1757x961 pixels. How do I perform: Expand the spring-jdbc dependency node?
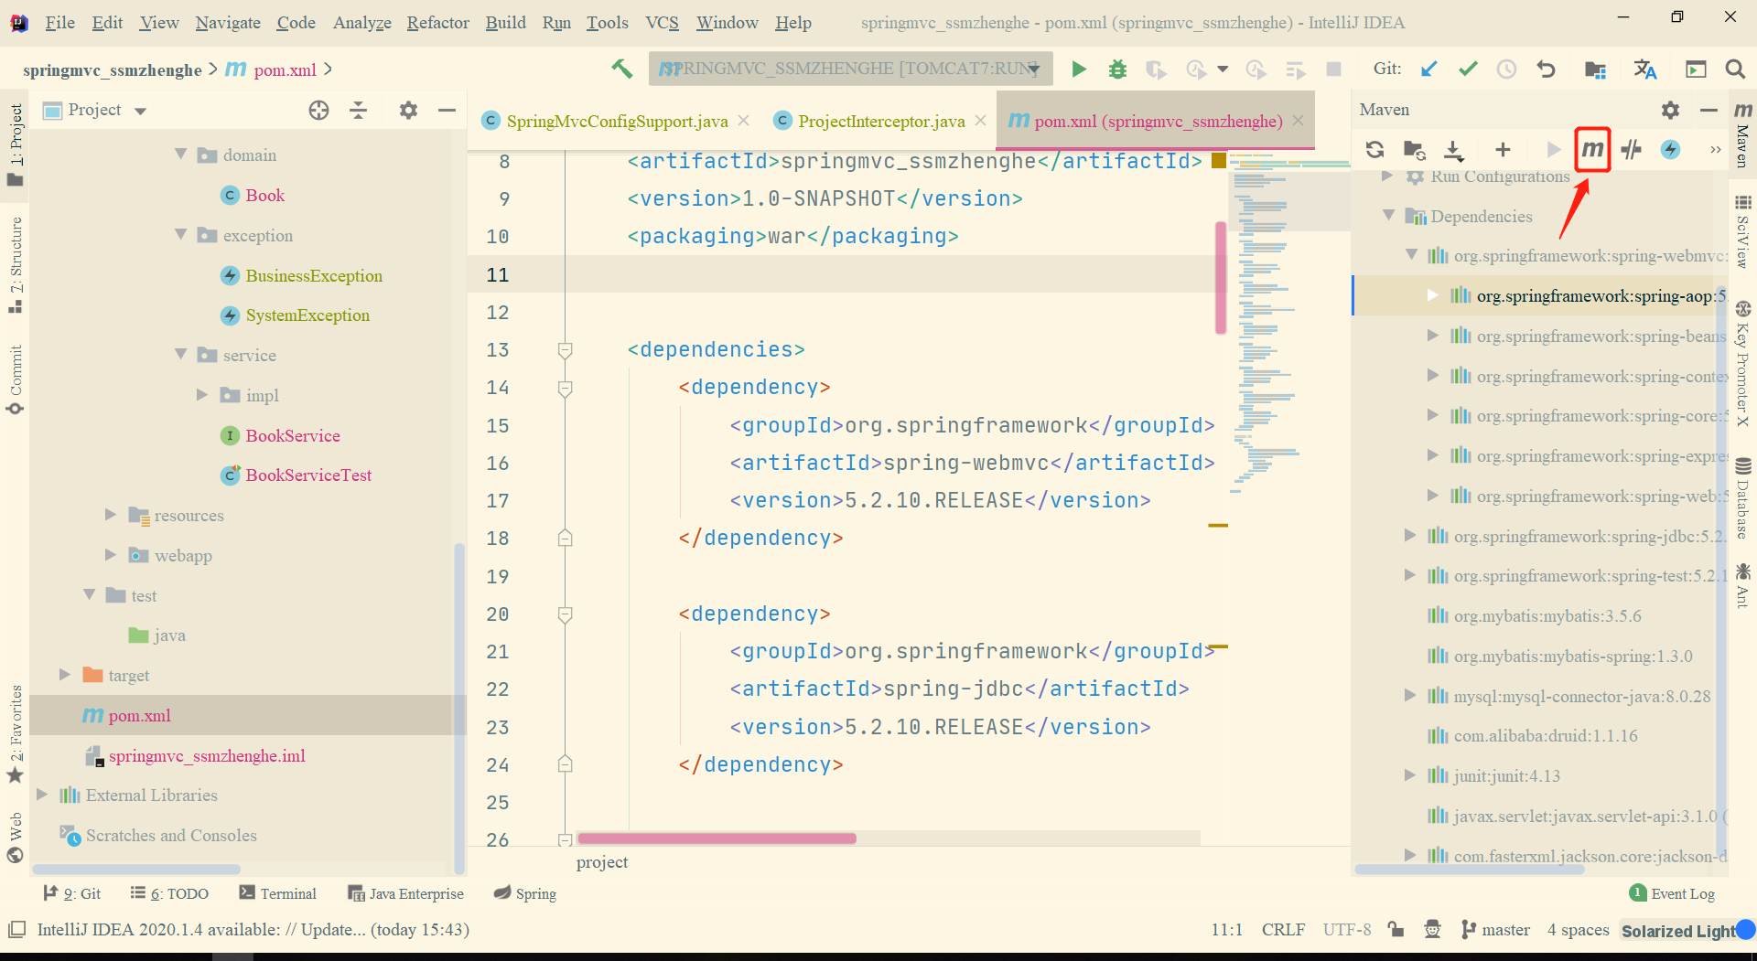point(1411,536)
